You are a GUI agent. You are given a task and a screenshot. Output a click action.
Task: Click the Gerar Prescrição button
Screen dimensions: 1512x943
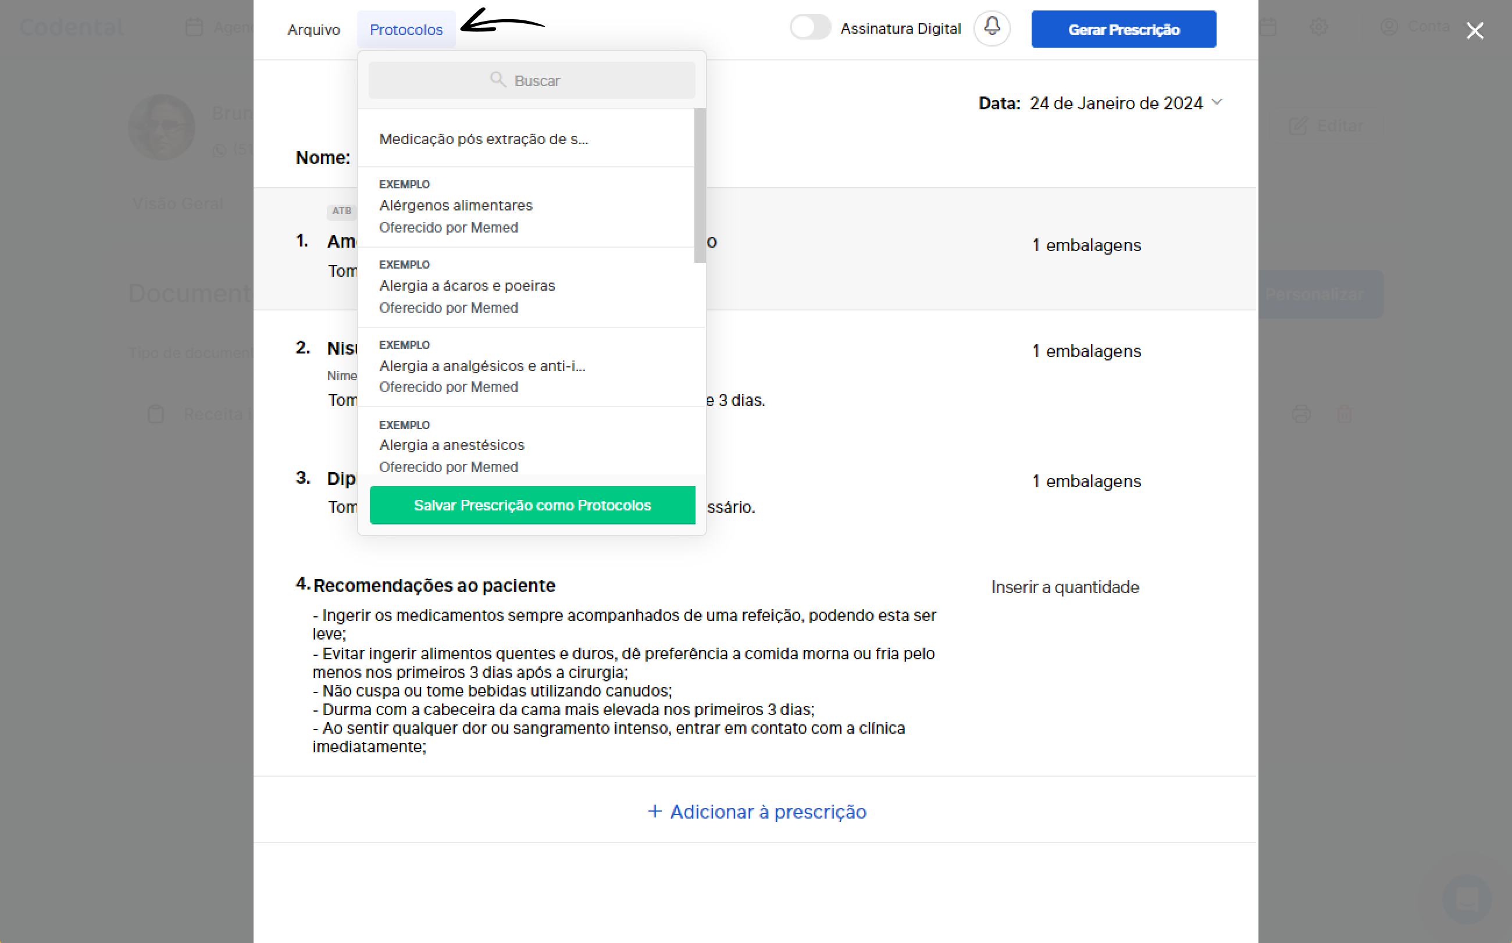pyautogui.click(x=1124, y=29)
